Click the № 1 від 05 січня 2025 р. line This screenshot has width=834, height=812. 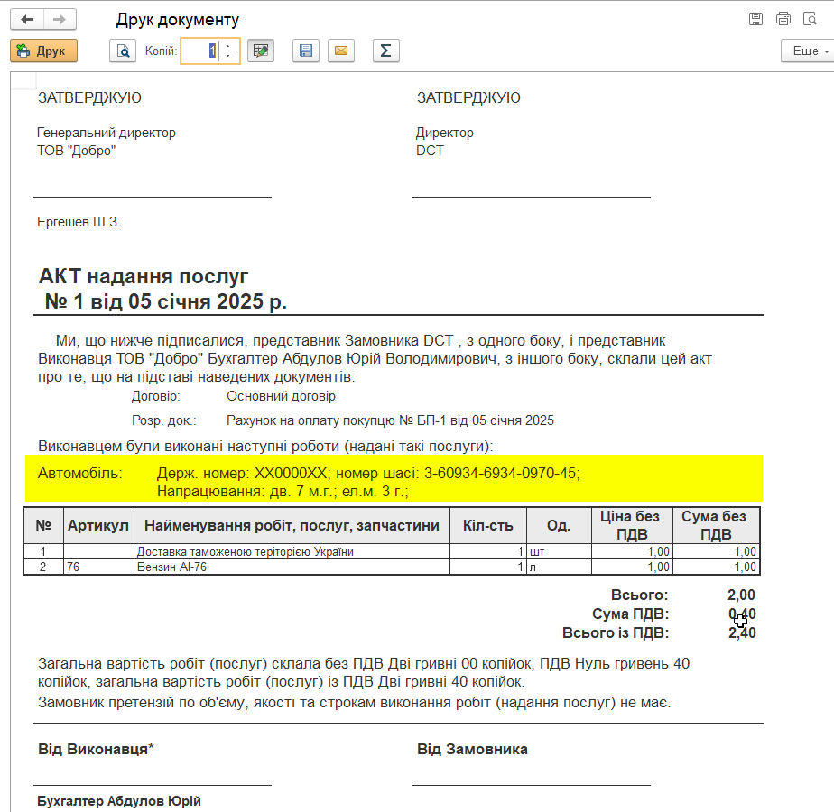pyautogui.click(x=165, y=301)
